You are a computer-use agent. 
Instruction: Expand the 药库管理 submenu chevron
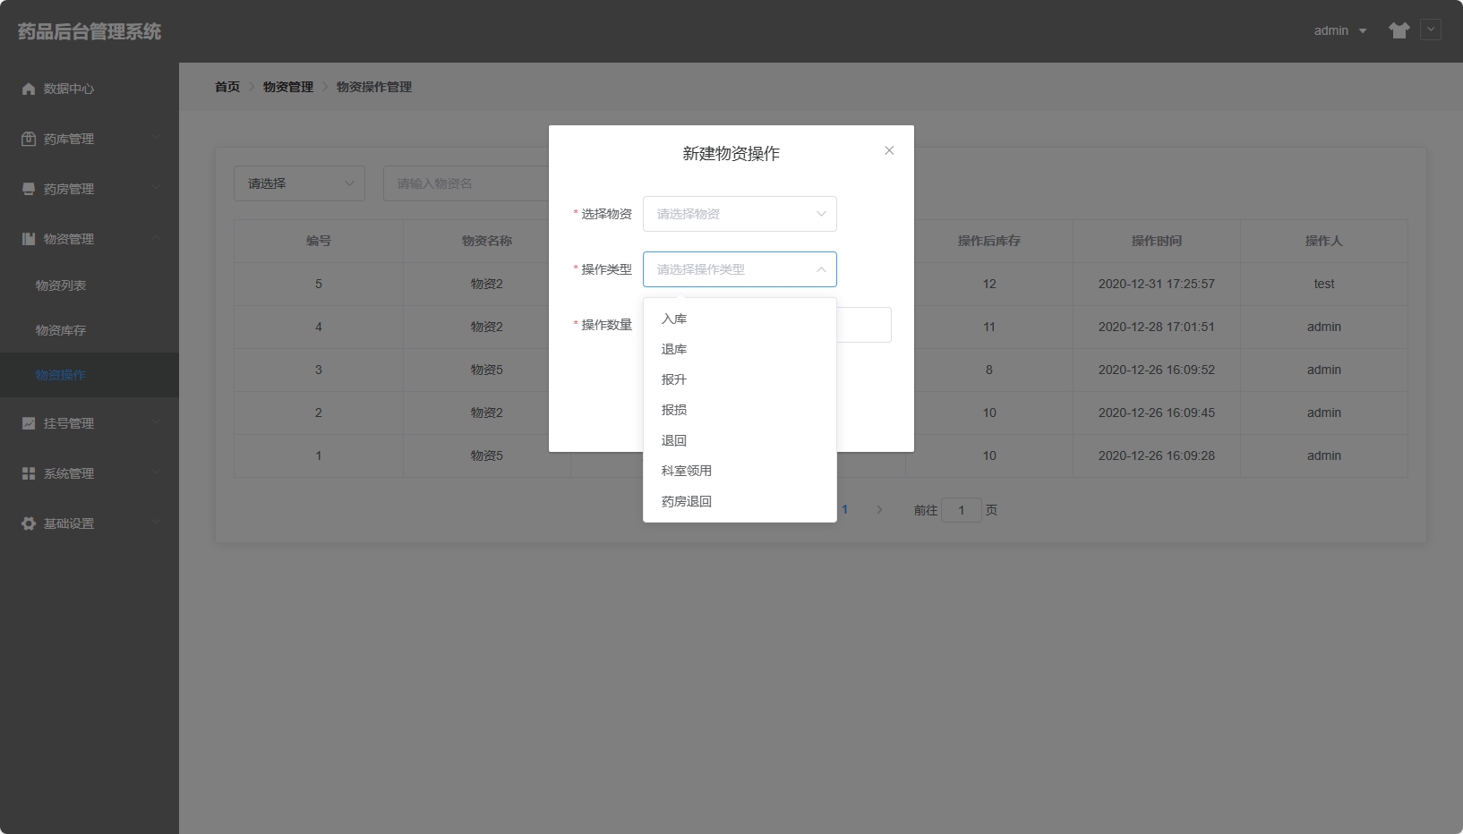[x=157, y=137]
